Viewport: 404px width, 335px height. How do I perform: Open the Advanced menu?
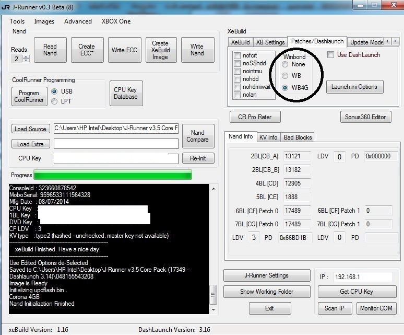[78, 21]
